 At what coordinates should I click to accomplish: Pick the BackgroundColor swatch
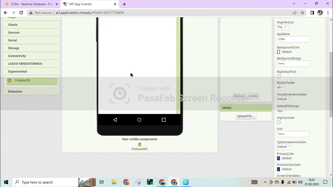tap(278, 52)
